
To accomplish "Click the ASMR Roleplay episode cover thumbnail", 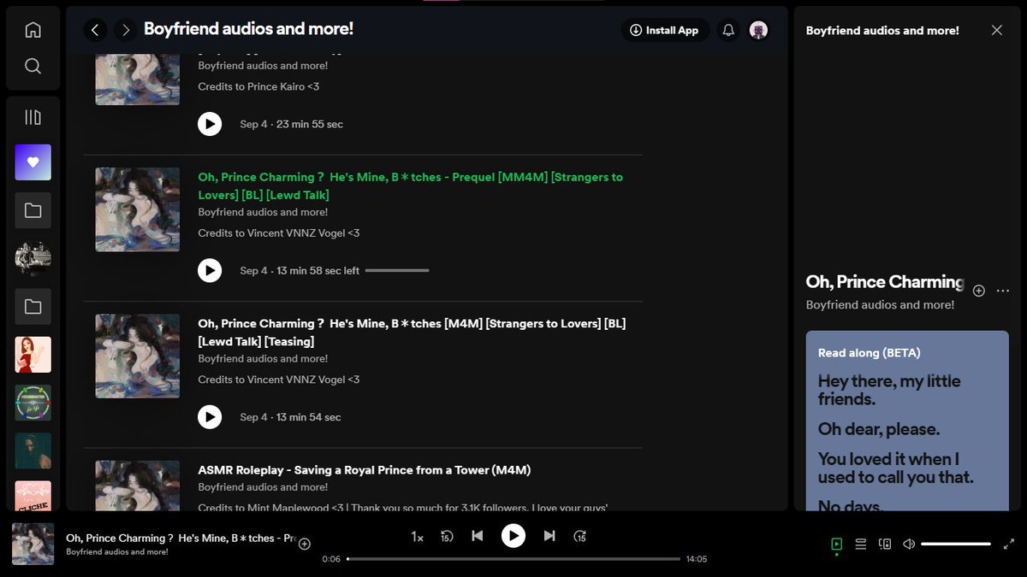I will tap(137, 486).
